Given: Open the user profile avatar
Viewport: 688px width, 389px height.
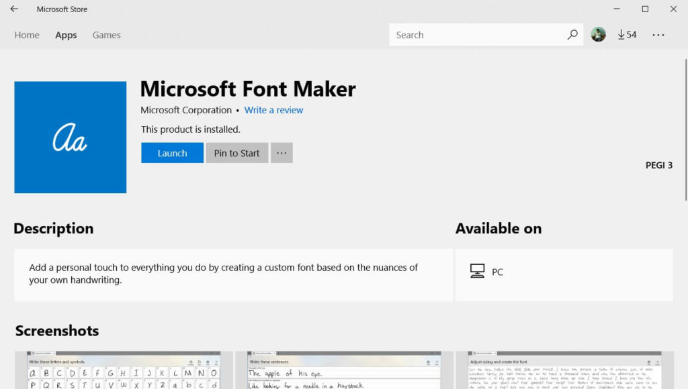Looking at the screenshot, I should point(598,35).
